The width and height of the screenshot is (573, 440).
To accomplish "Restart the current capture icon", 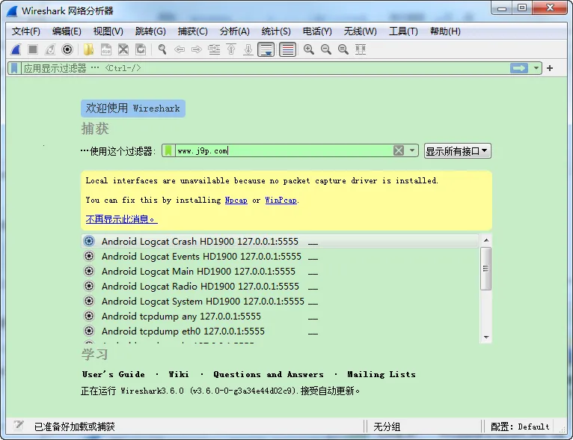I will pyautogui.click(x=50, y=49).
